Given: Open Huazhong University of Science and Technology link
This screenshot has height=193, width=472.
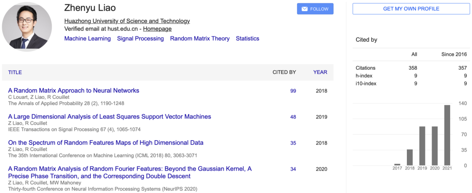Looking at the screenshot, I should 127,21.
